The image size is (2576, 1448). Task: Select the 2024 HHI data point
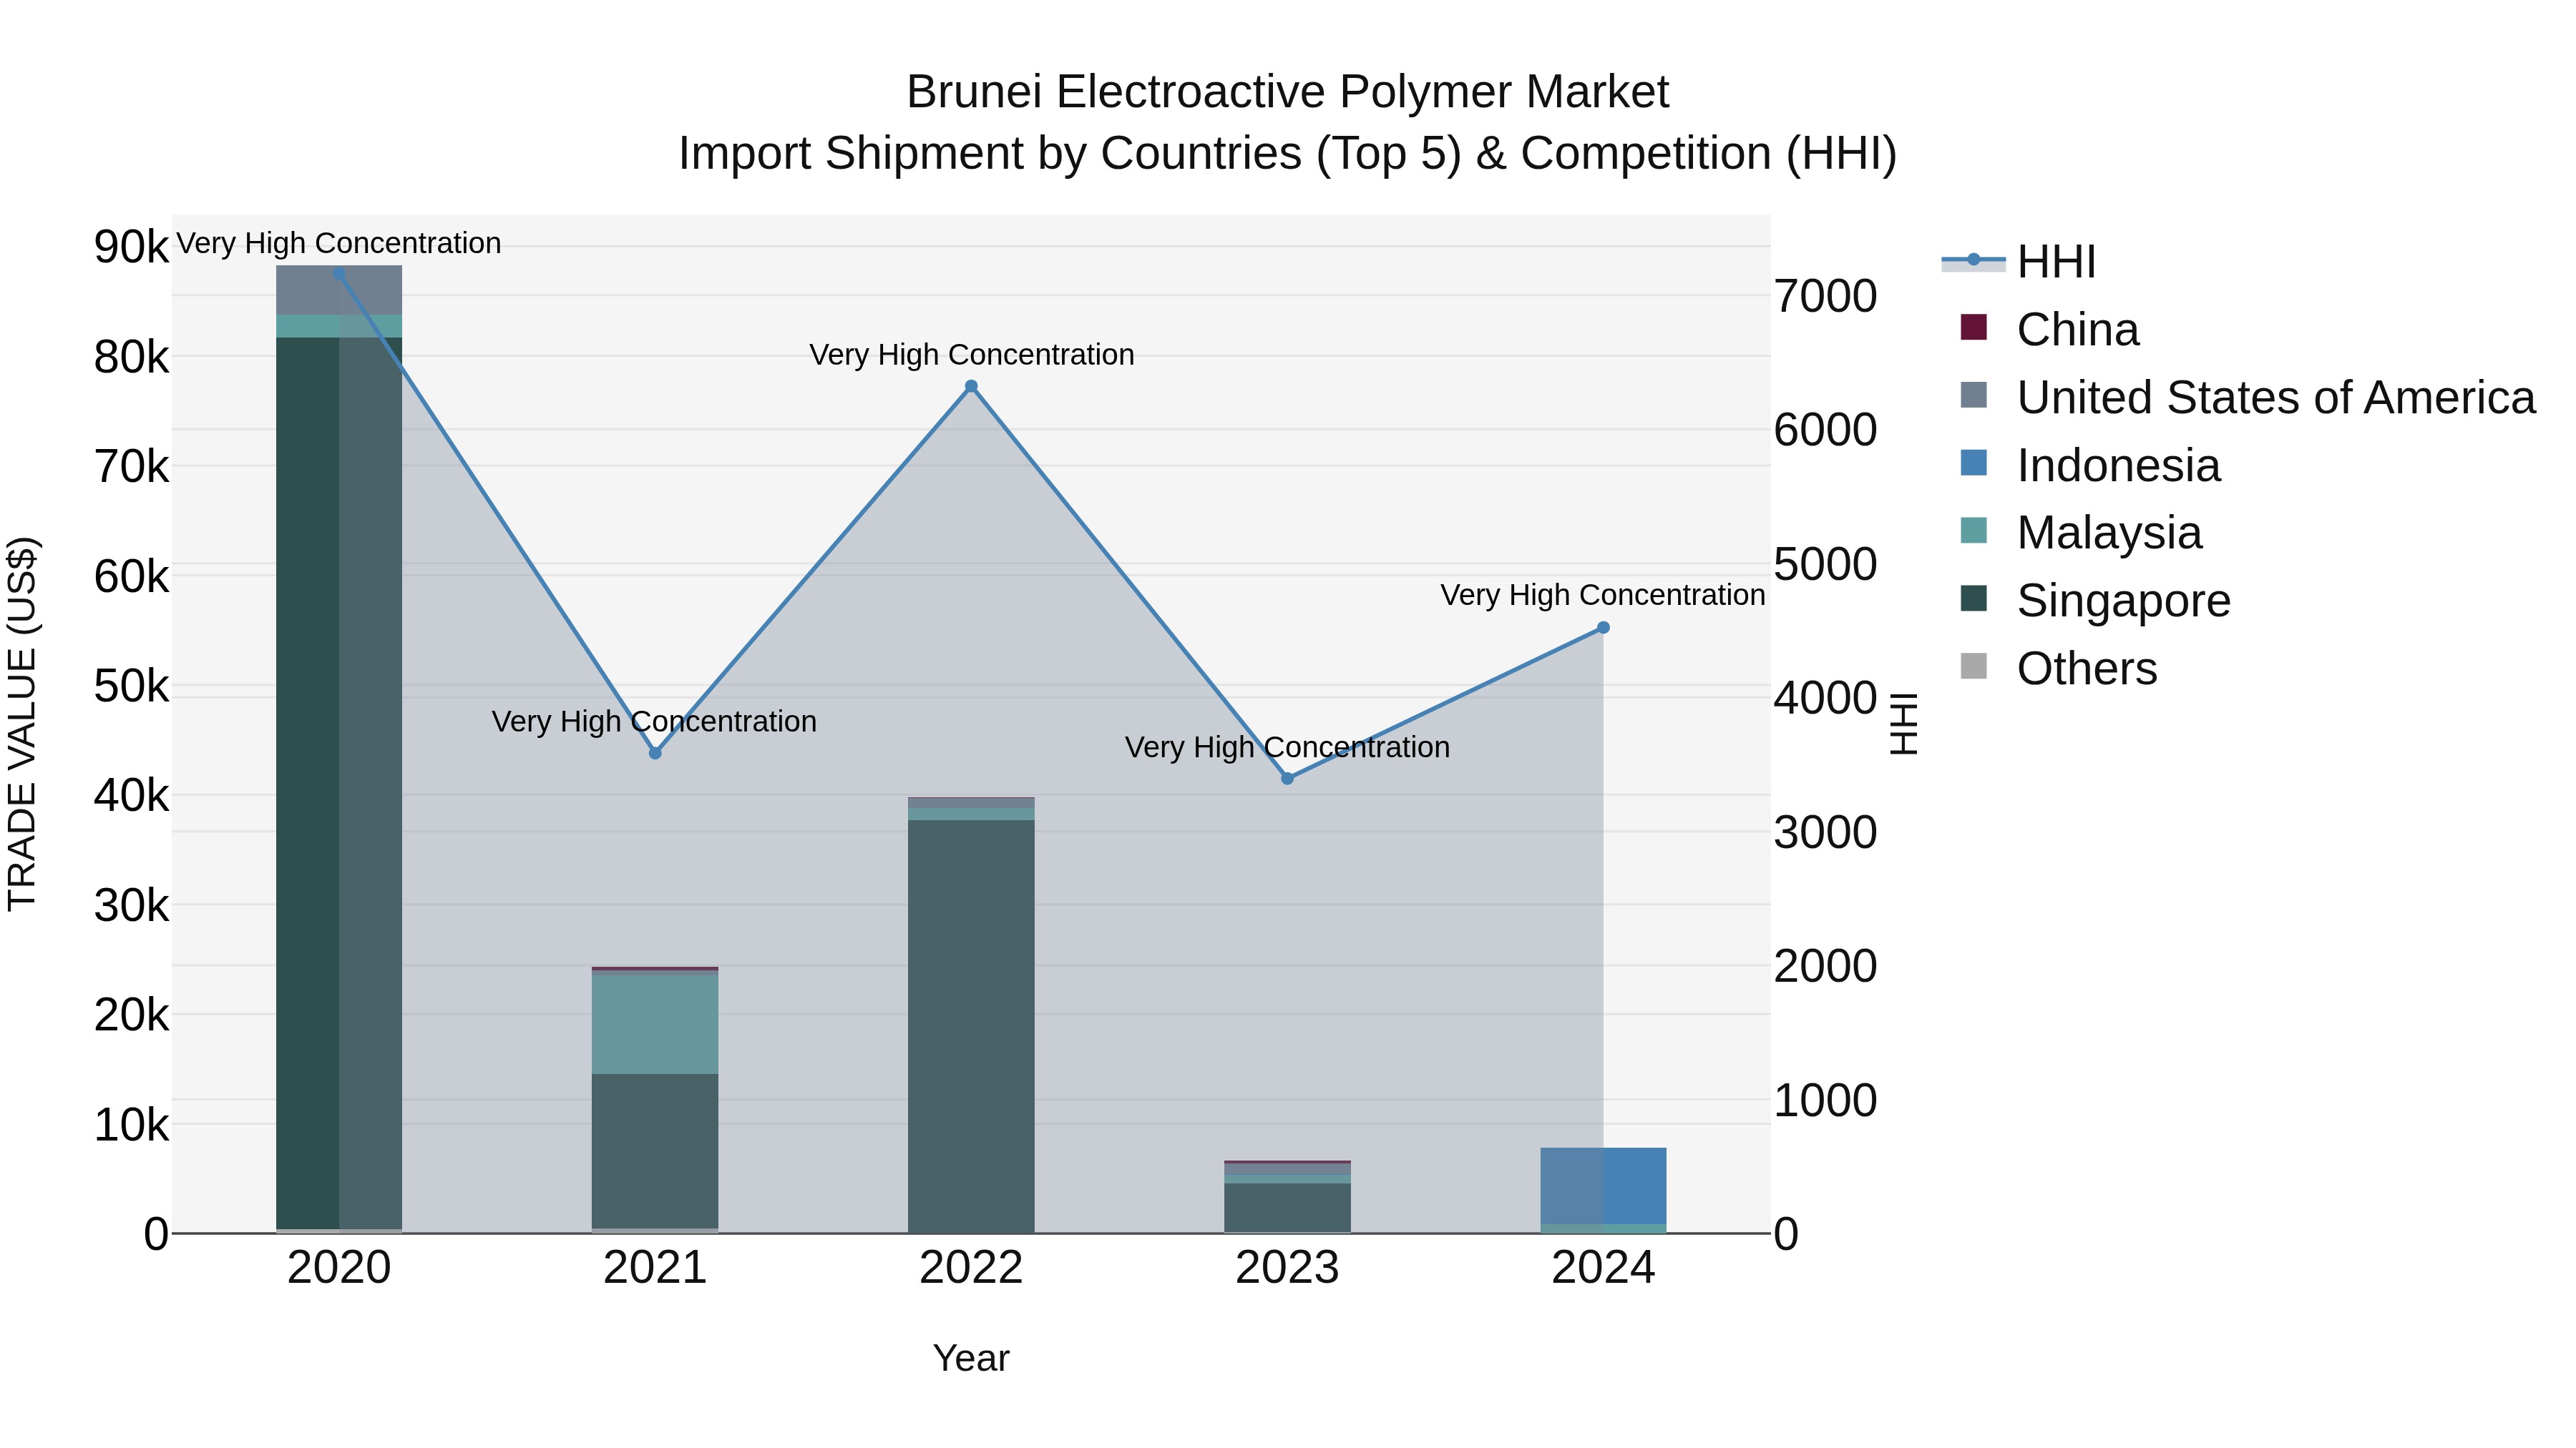click(1603, 628)
